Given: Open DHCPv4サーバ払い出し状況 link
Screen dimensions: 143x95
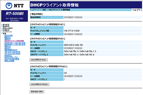Looking at the screenshot, I should point(15,43).
